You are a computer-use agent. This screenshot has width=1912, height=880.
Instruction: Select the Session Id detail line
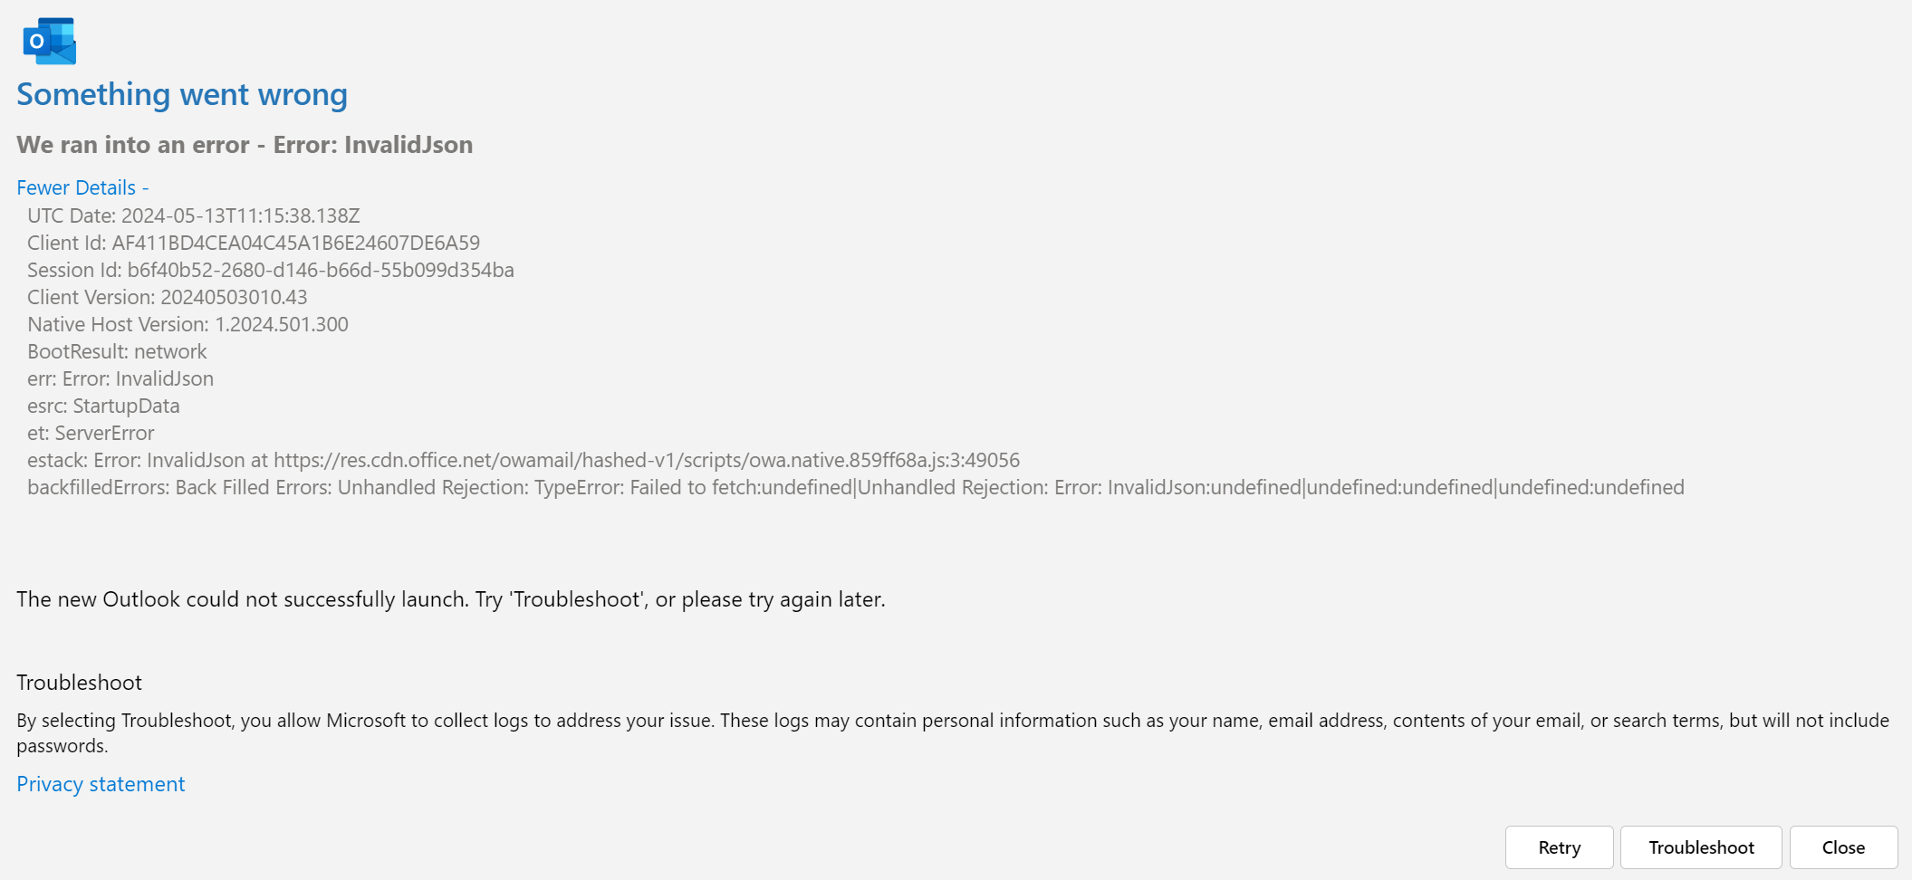[271, 270]
